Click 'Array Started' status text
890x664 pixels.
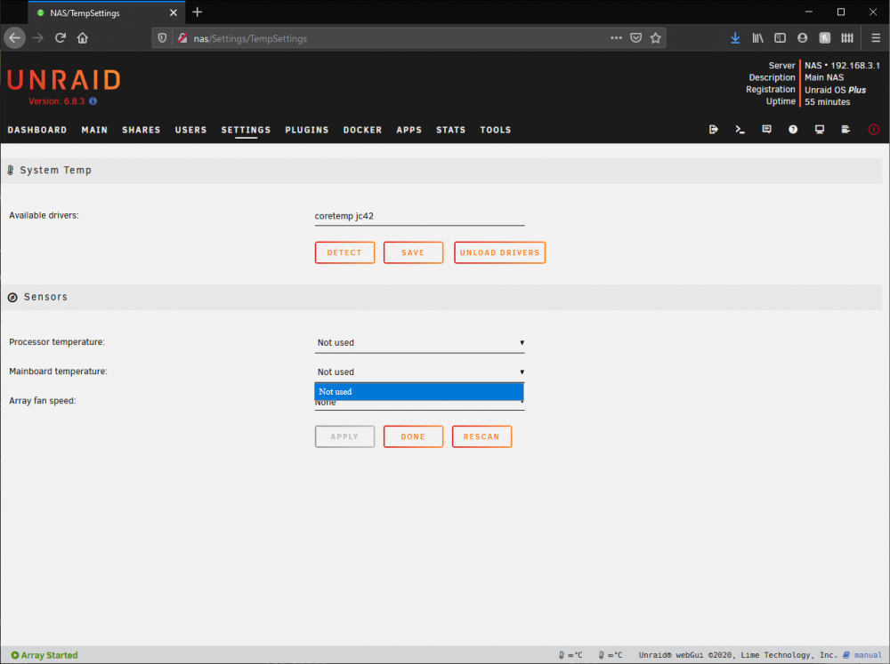49,655
